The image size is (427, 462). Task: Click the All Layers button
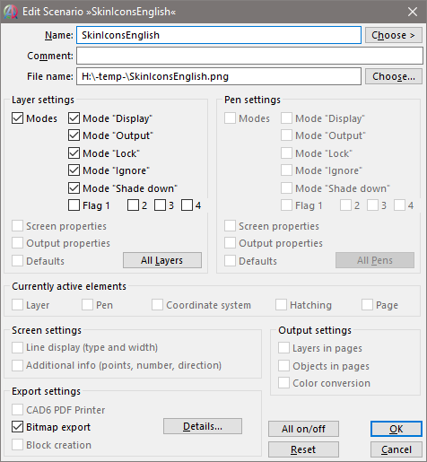[x=162, y=260]
